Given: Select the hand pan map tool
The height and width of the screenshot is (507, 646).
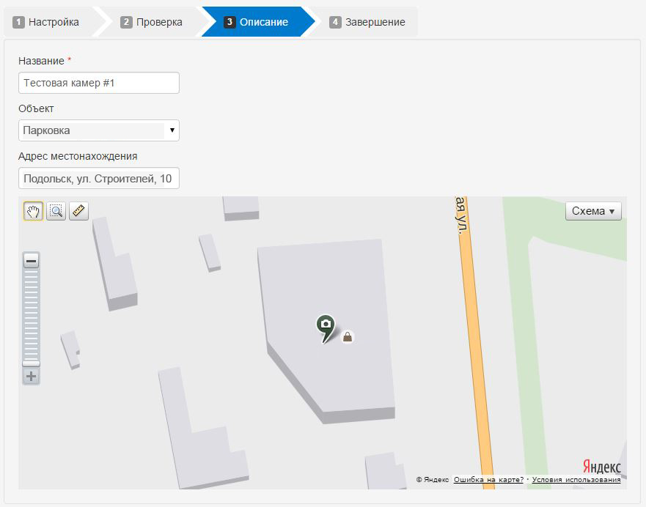Looking at the screenshot, I should tap(33, 211).
